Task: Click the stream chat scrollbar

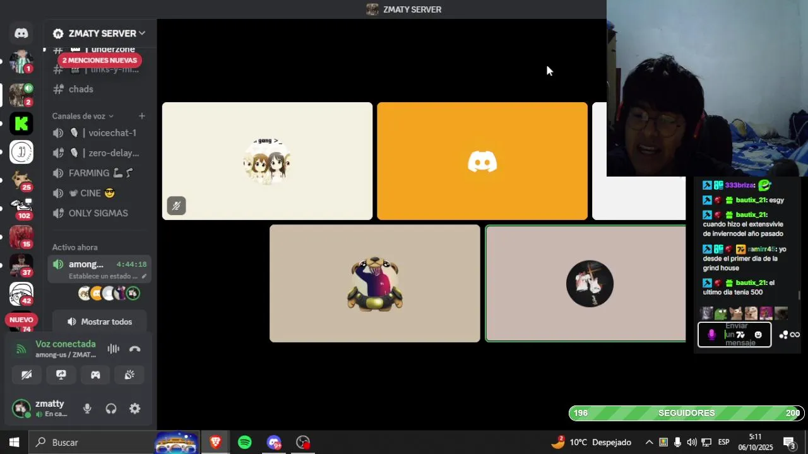Action: pos(799,296)
